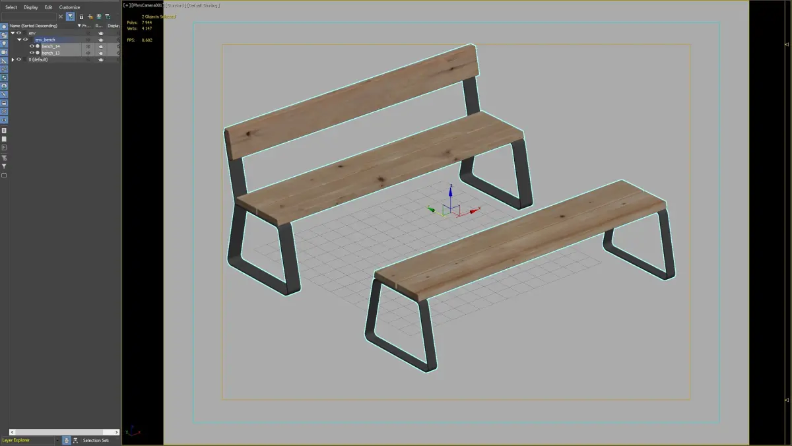
Task: Hide the bench_14 object
Action: coord(32,46)
